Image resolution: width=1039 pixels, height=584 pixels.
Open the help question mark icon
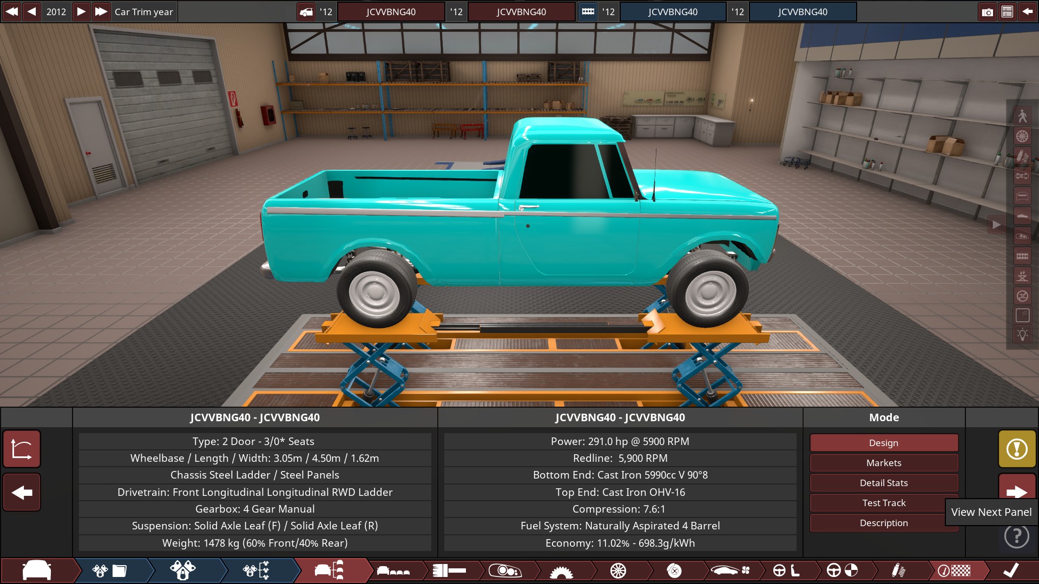pyautogui.click(x=1017, y=536)
